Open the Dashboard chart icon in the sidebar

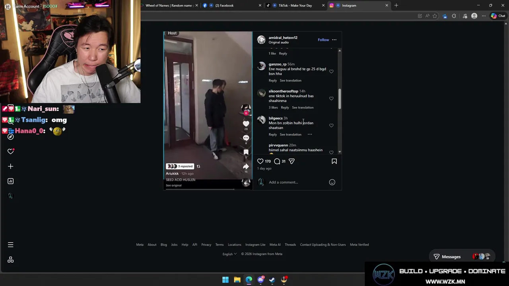11,181
